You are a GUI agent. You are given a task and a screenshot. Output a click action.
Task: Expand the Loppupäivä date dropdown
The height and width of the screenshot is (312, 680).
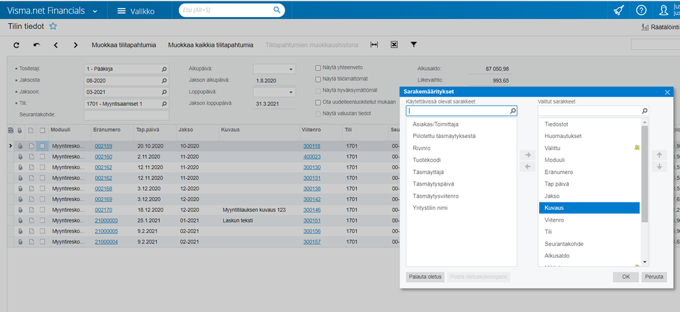click(x=291, y=92)
